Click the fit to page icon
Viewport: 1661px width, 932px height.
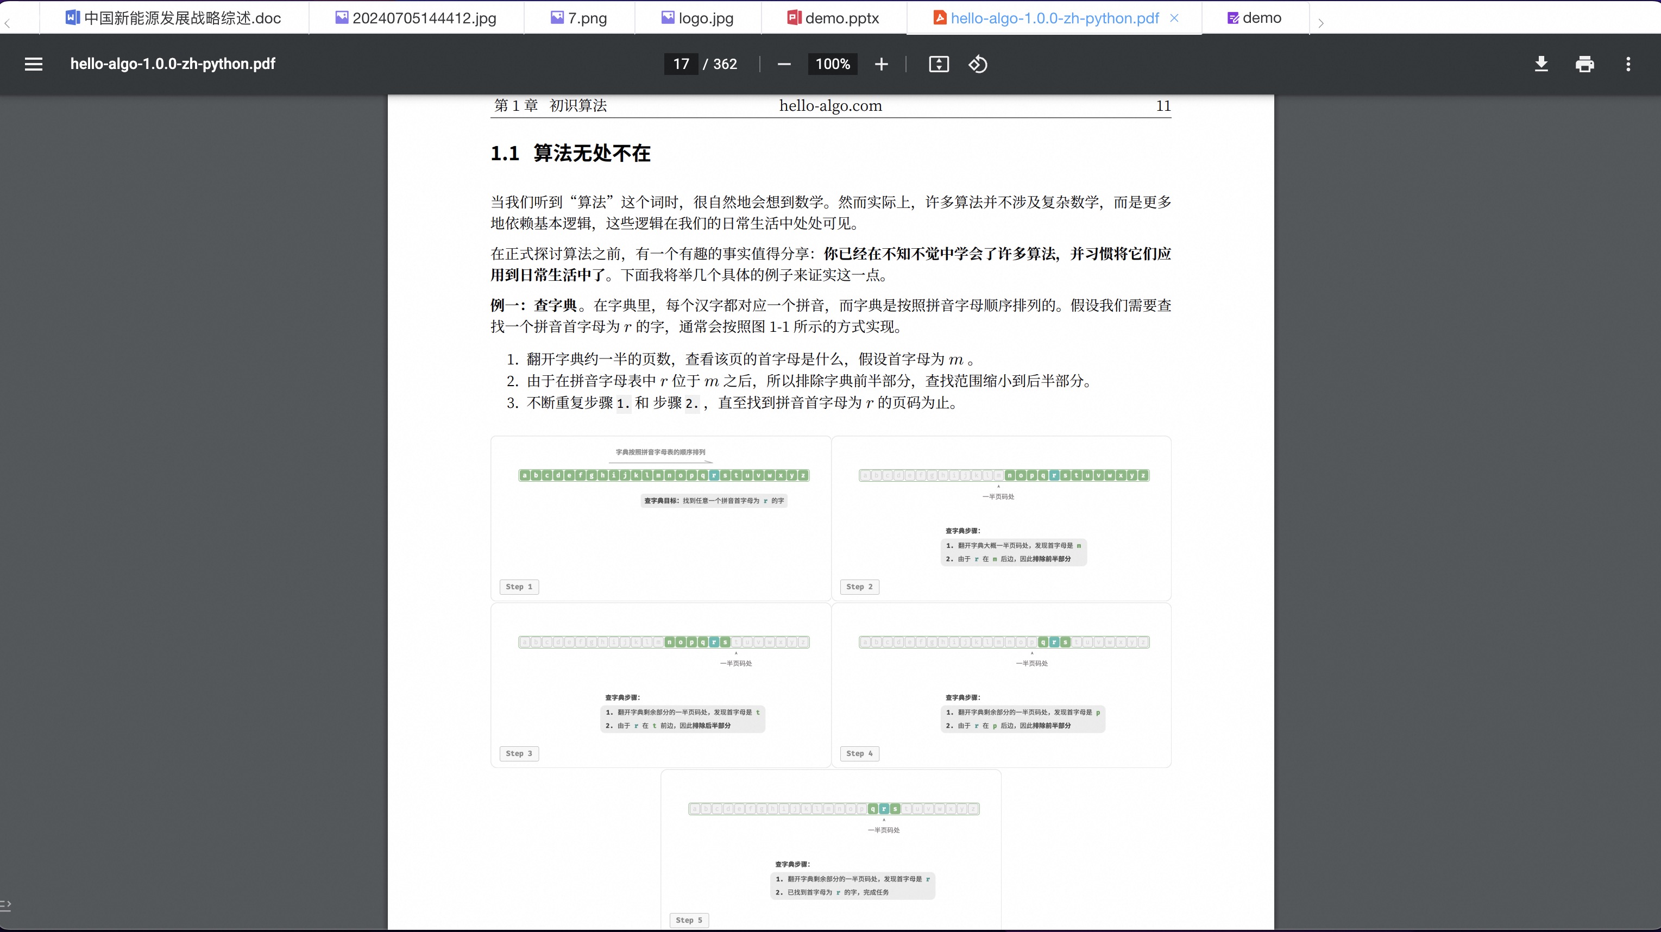938,64
